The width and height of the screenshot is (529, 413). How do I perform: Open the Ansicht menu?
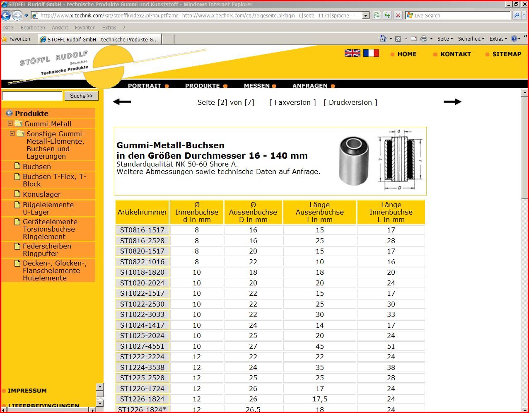click(60, 27)
